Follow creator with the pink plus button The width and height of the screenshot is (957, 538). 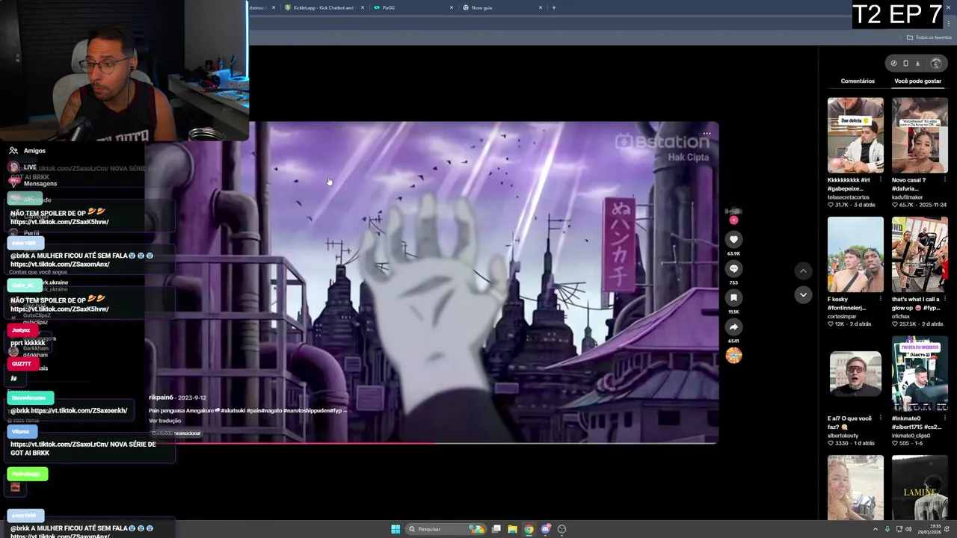pyautogui.click(x=733, y=220)
